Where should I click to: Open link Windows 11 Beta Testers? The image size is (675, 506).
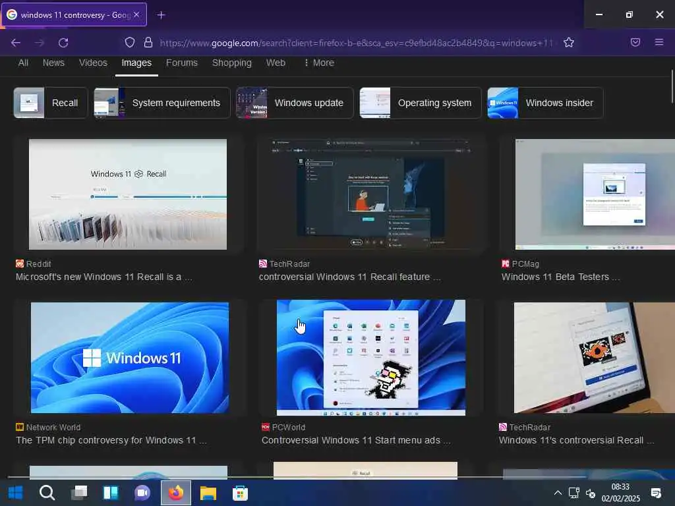tap(560, 277)
